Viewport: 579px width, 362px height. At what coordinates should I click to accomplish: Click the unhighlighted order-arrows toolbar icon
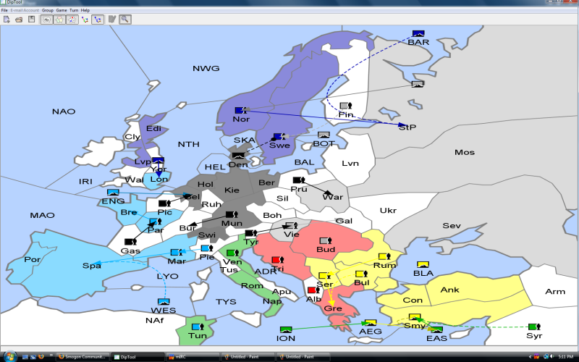85,19
